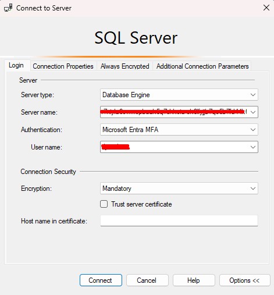The image size is (274, 295).
Task: Collapse options with Options << button
Action: click(244, 280)
